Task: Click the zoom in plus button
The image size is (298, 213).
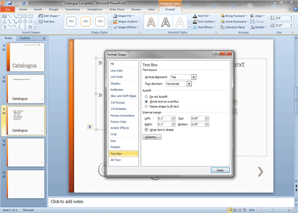Action: point(289,210)
